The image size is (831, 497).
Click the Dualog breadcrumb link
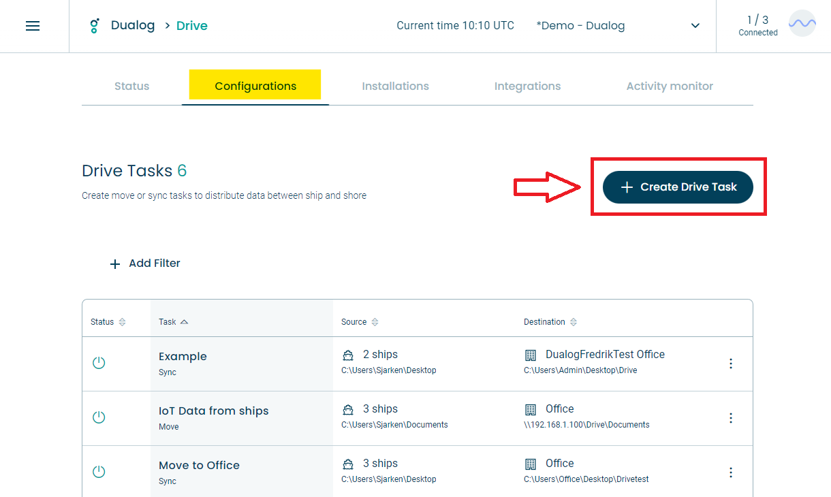[133, 26]
